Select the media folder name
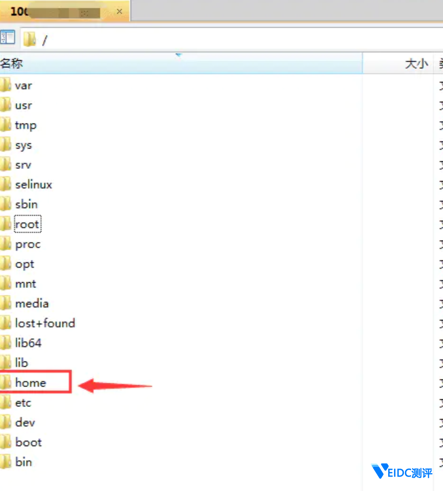The image size is (443, 491). (x=32, y=303)
